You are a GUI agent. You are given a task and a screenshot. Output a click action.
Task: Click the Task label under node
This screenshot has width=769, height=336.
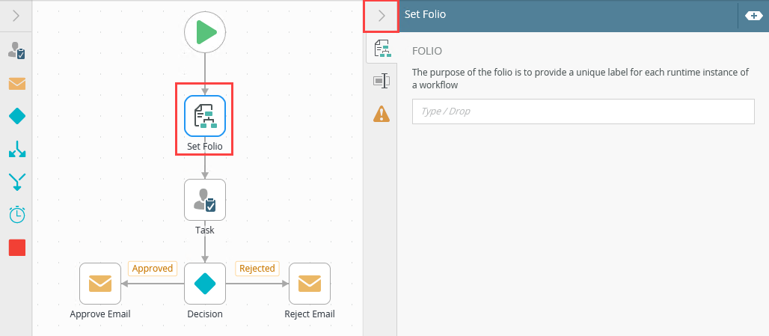(x=205, y=230)
